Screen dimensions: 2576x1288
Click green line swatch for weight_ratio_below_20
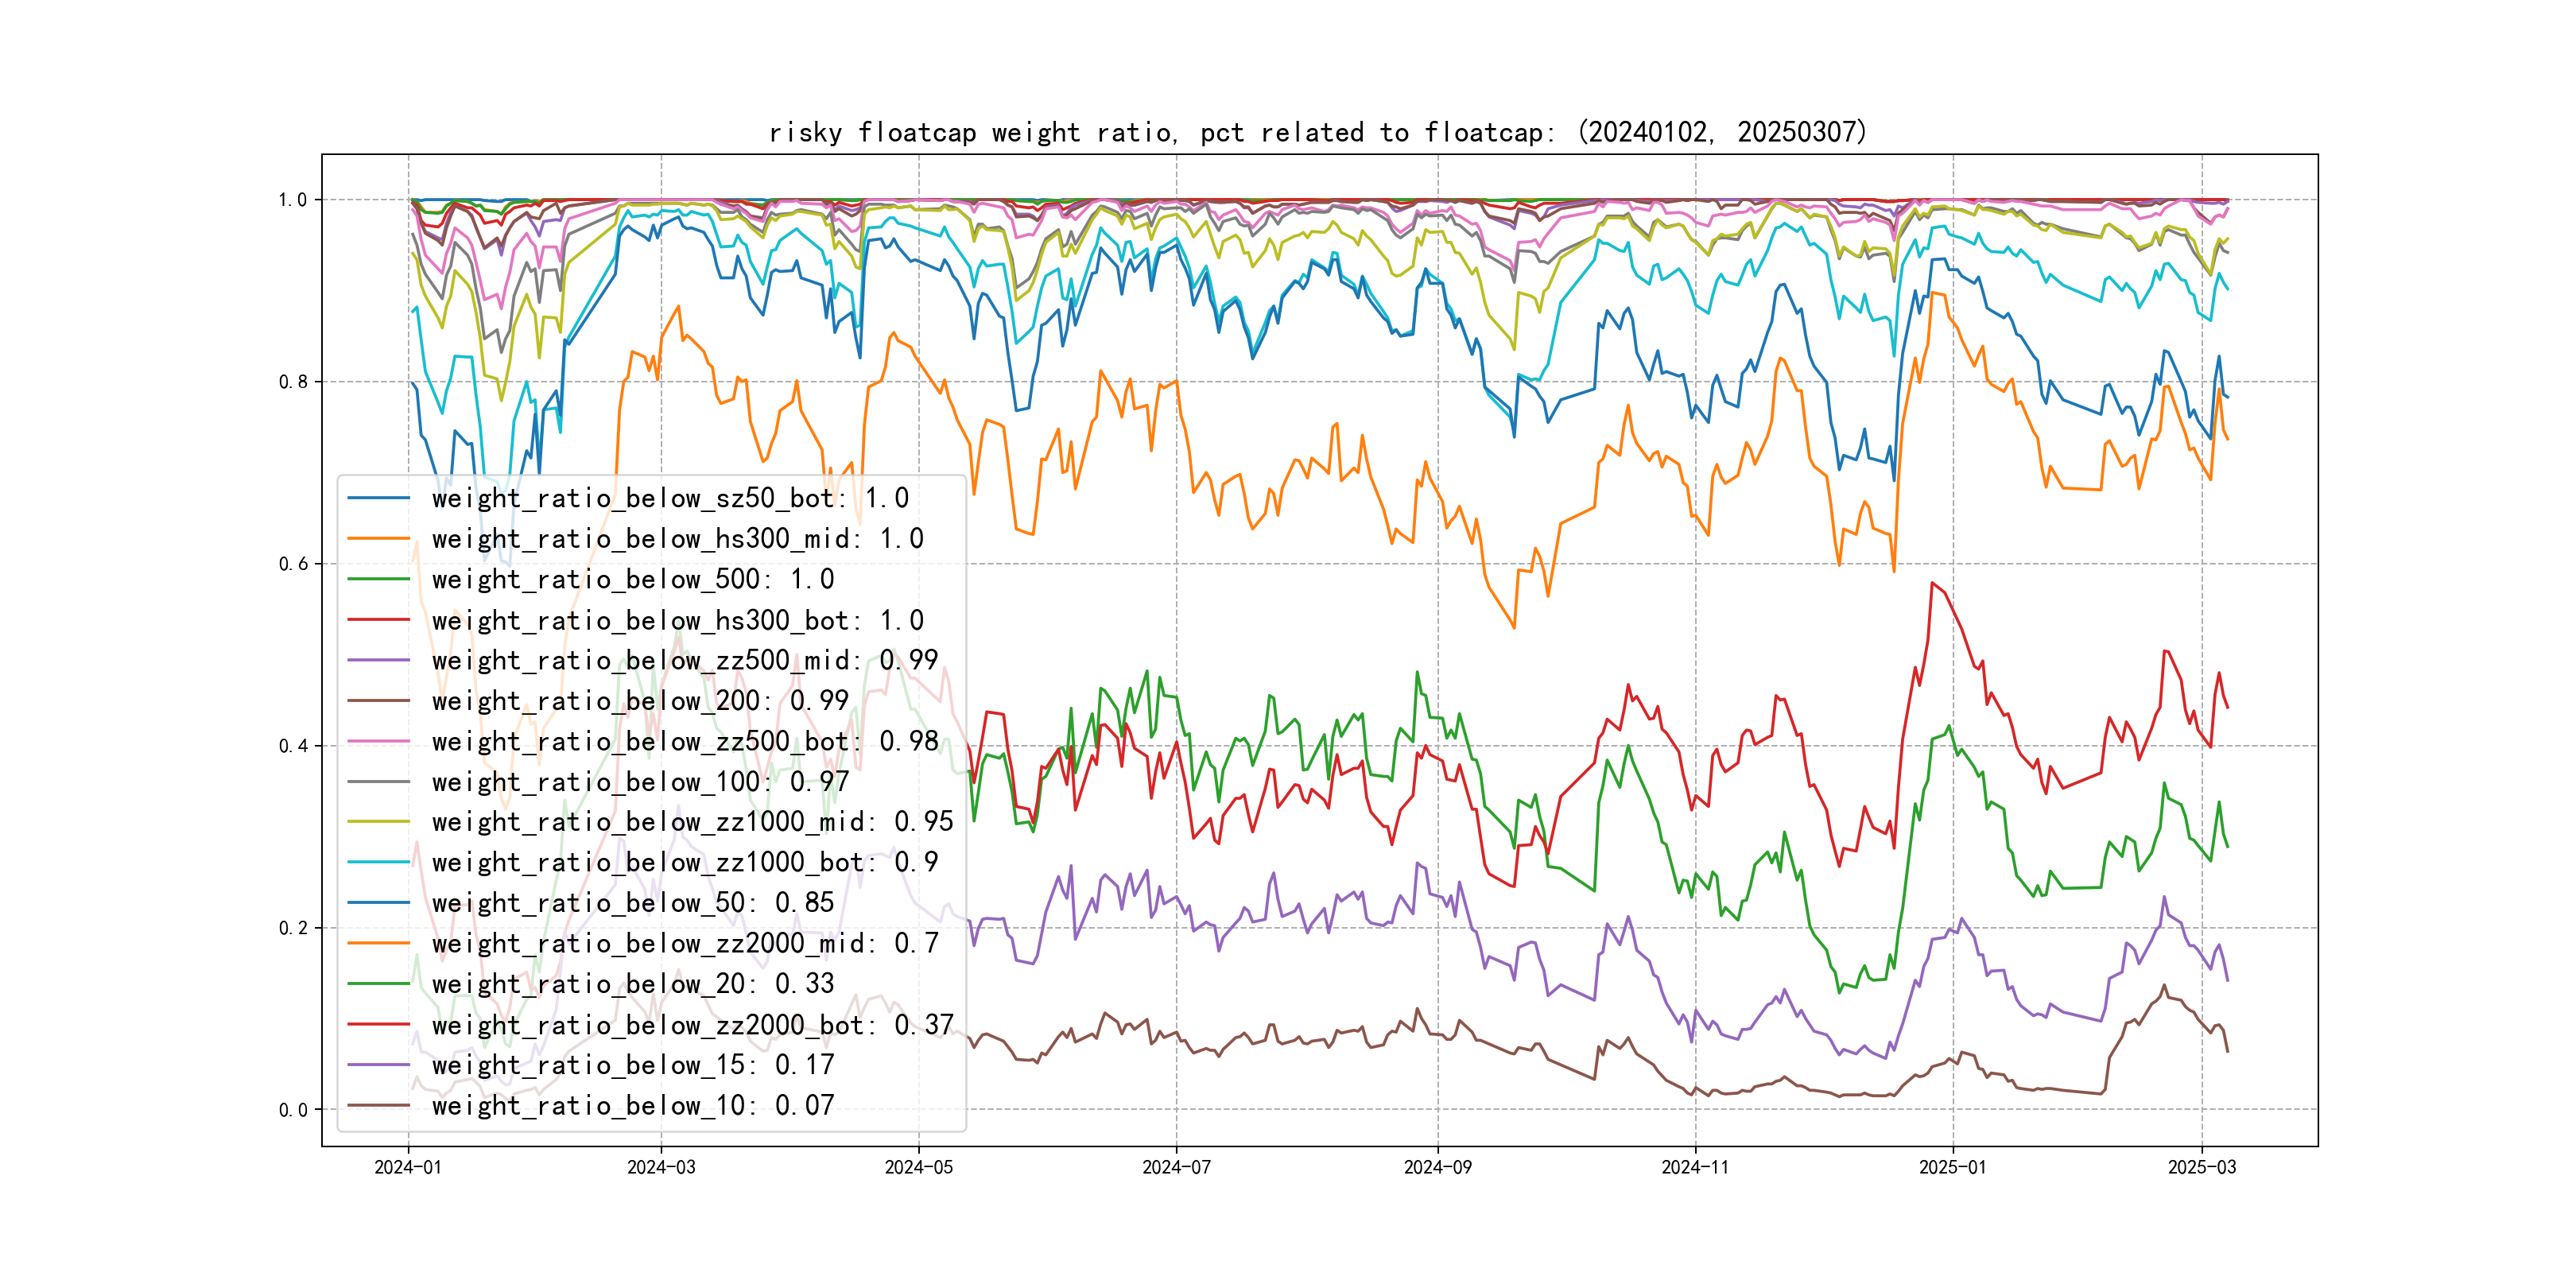point(379,984)
